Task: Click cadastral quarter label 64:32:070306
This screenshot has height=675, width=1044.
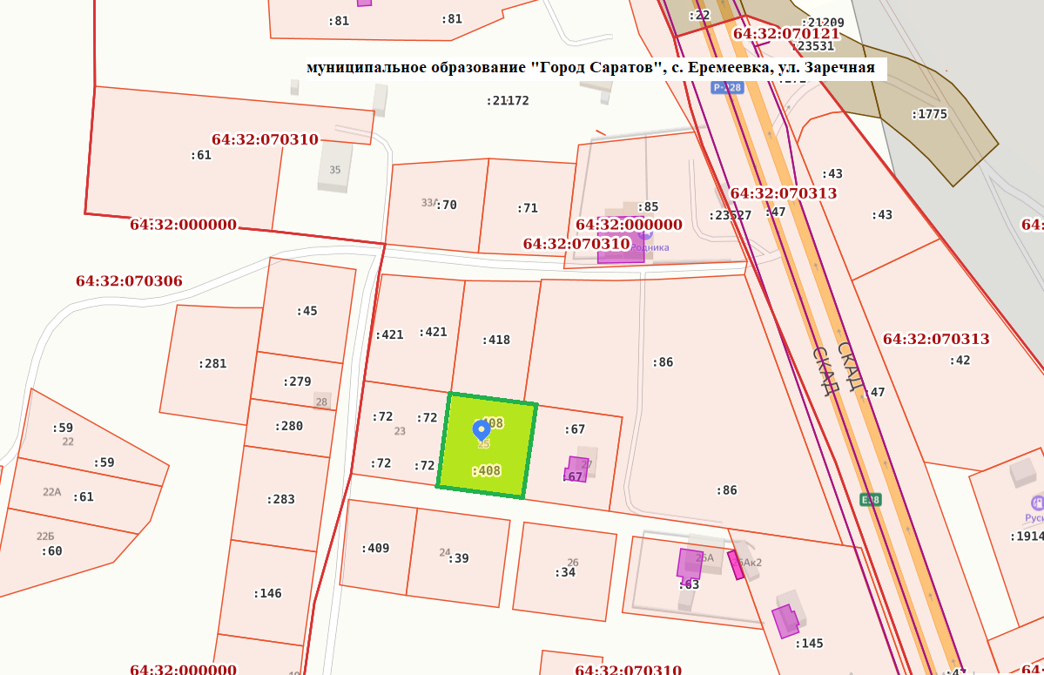Action: pyautogui.click(x=129, y=281)
